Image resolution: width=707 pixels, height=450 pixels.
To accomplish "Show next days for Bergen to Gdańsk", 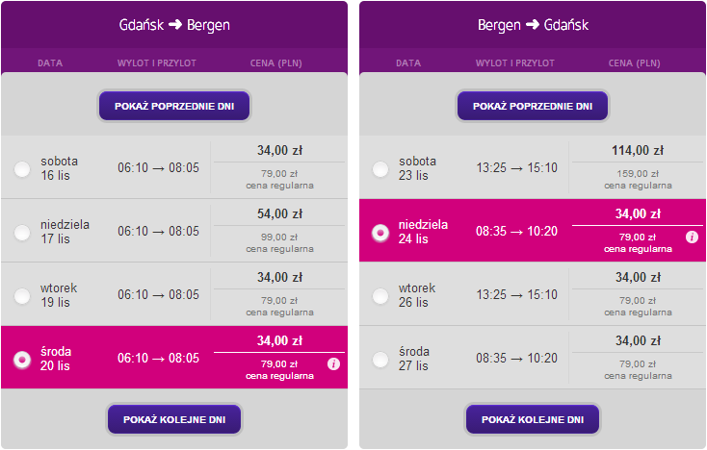I will [533, 419].
